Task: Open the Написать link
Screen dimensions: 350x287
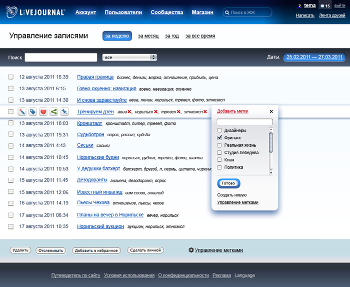Action: point(305,16)
